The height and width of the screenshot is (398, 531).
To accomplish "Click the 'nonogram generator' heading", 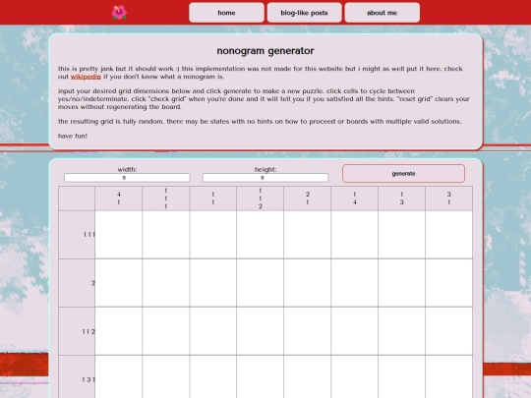I will point(265,51).
